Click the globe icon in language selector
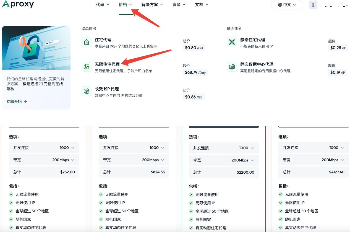Screen dimensions: 350x232 click(280, 5)
